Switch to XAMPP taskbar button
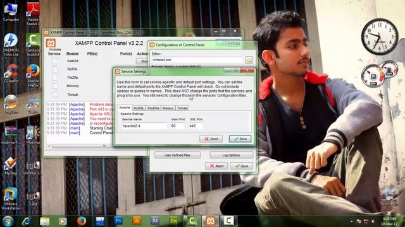 [210, 221]
